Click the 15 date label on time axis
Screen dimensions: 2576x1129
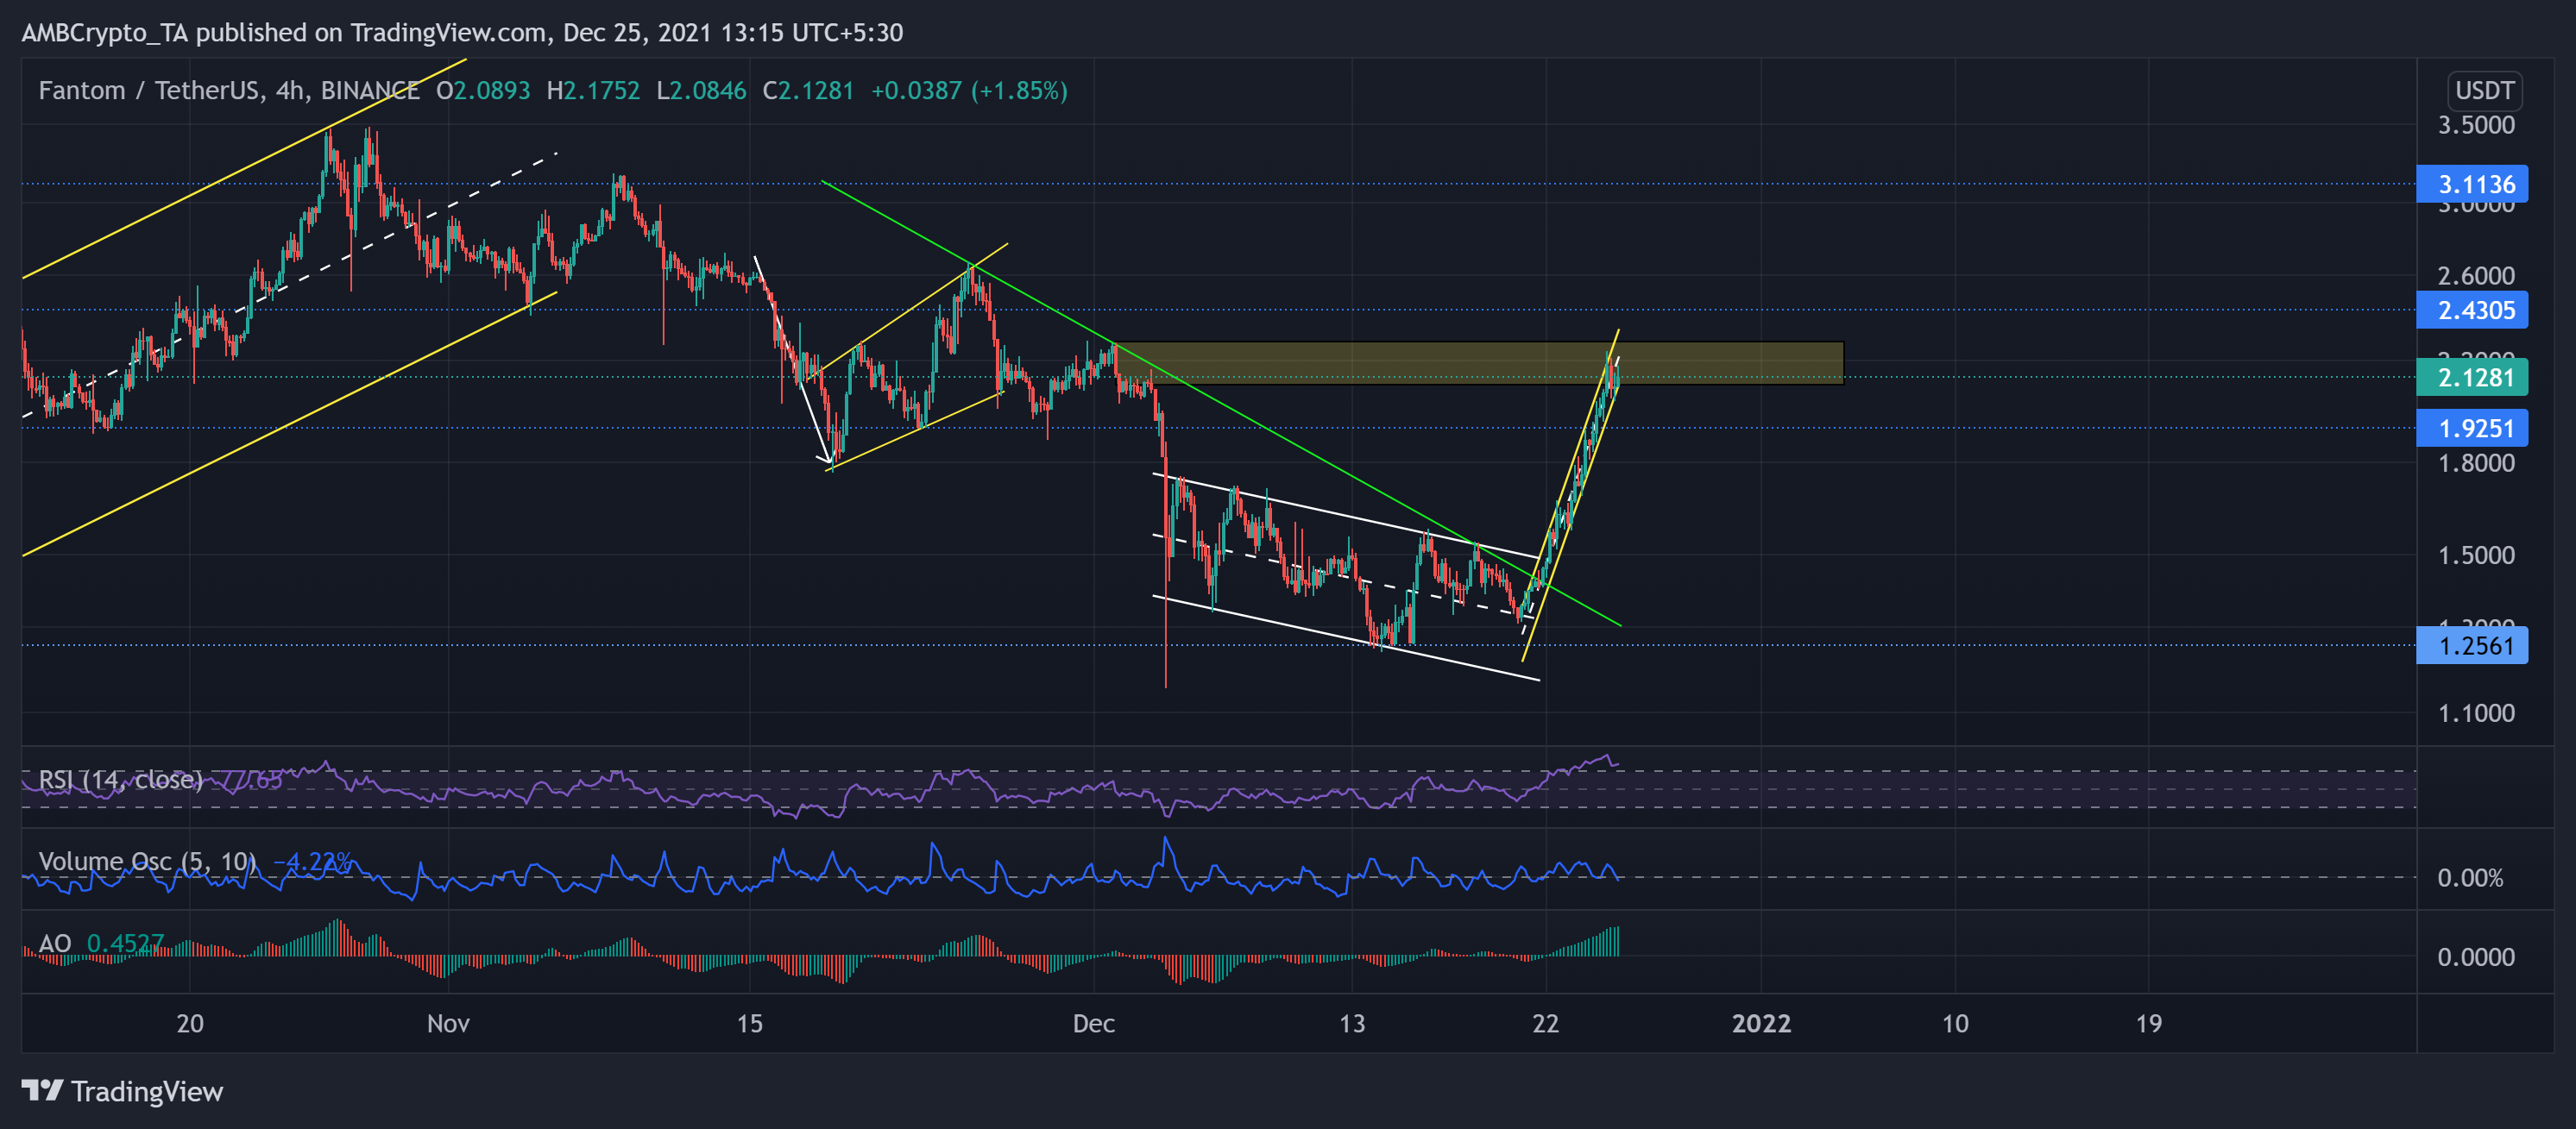(x=749, y=1023)
